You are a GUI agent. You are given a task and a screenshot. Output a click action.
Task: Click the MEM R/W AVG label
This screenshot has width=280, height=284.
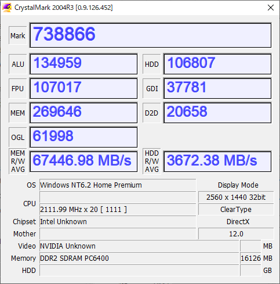click(x=18, y=161)
